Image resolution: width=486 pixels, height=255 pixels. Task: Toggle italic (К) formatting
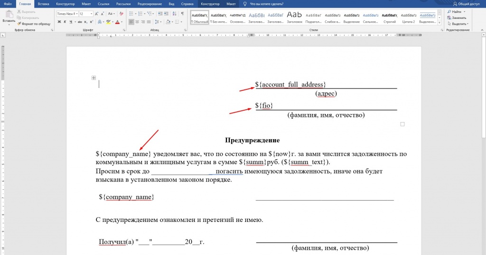pyautogui.click(x=65, y=22)
